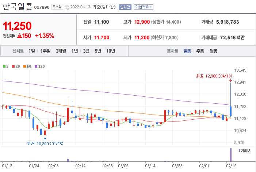Click the 상한가 14,400 text
Image resolution: width=256 pixels, height=172 pixels.
click(x=166, y=22)
